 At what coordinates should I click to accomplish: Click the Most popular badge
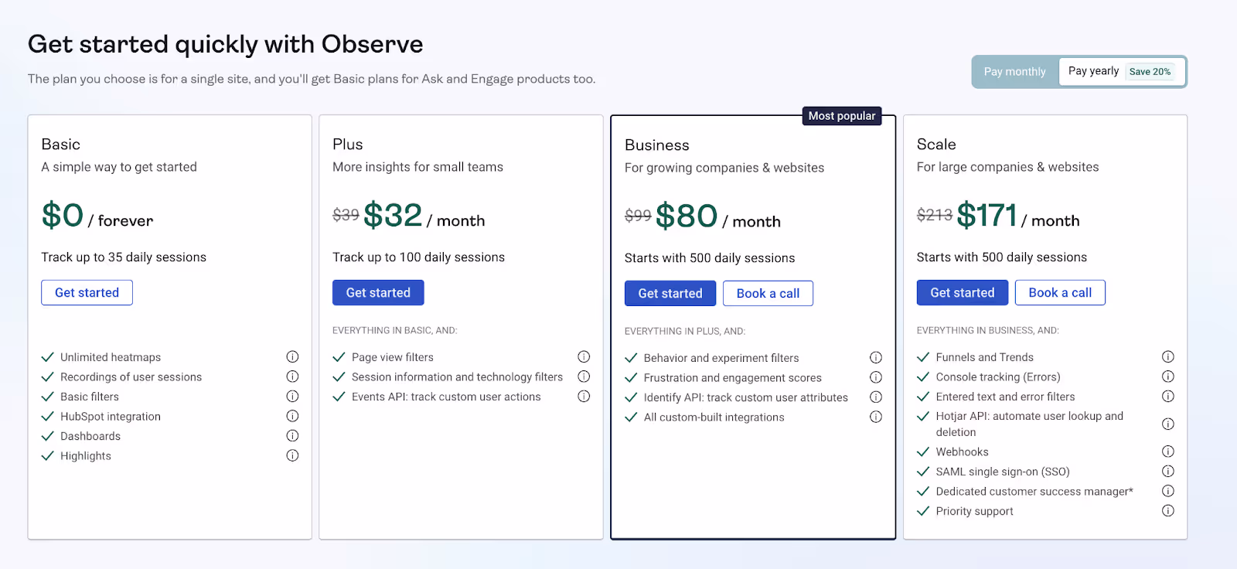point(842,116)
